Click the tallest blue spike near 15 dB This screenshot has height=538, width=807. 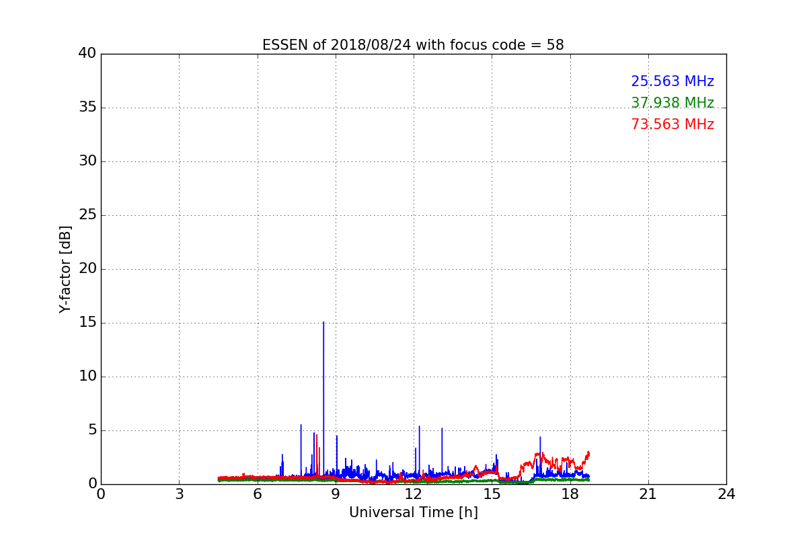(323, 400)
